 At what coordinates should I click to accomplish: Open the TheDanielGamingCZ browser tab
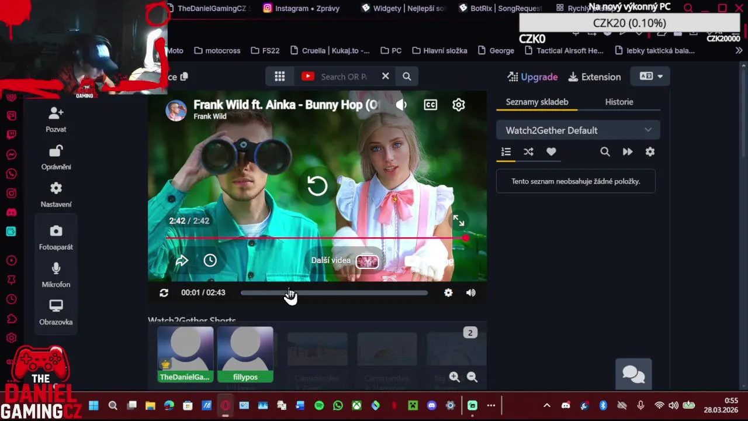point(209,8)
